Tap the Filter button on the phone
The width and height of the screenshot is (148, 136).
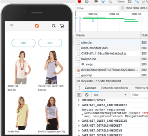24,43
